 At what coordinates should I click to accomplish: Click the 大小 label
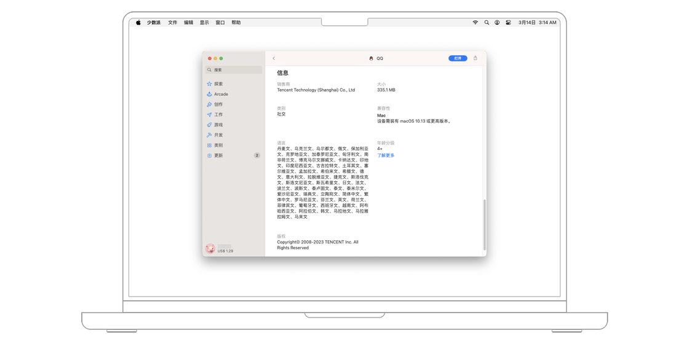point(381,84)
